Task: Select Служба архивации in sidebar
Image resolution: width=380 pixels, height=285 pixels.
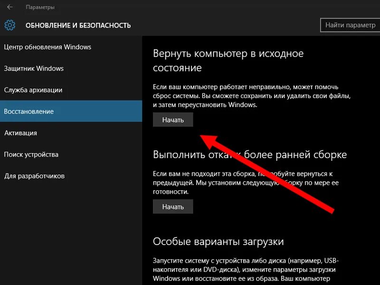Action: pyautogui.click(x=33, y=89)
